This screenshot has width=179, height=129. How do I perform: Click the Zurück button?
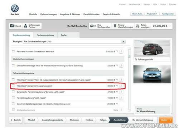point(16,120)
